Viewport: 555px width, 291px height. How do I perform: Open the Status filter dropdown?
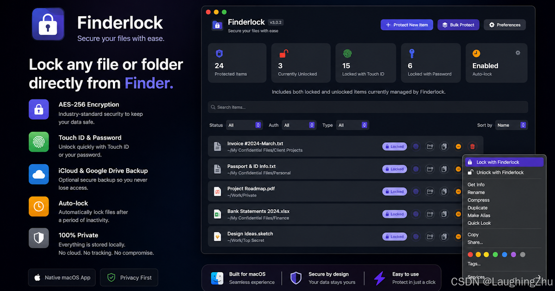tap(244, 125)
